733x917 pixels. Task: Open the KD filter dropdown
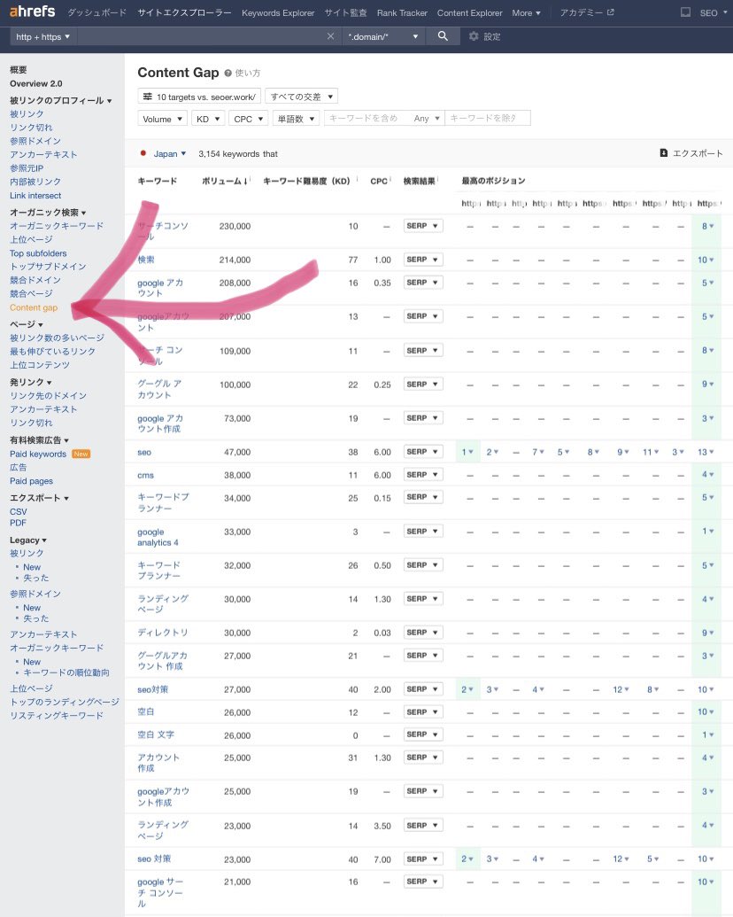pos(208,119)
